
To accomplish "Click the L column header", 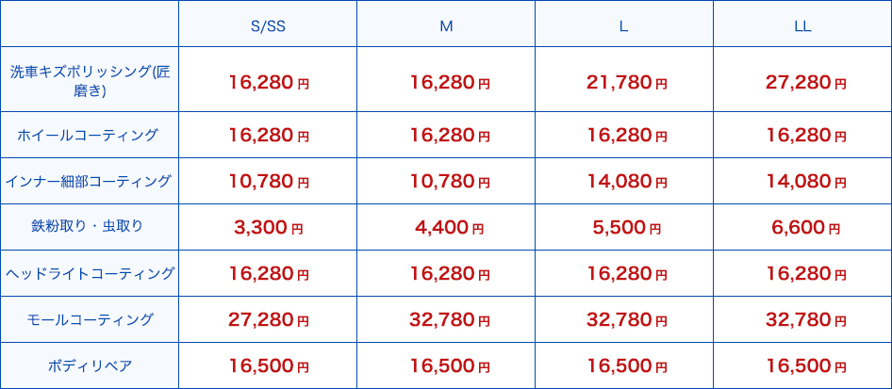I will click(x=624, y=26).
